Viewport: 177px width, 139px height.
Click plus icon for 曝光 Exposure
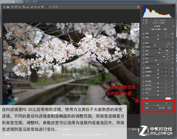click(x=172, y=43)
